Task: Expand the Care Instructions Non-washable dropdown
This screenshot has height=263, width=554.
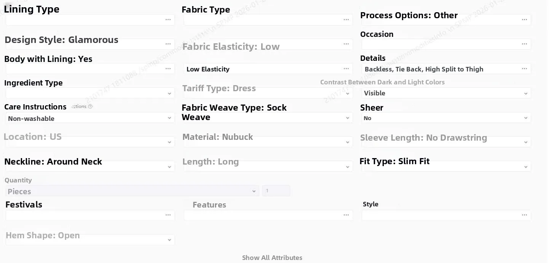Action: [x=90, y=118]
